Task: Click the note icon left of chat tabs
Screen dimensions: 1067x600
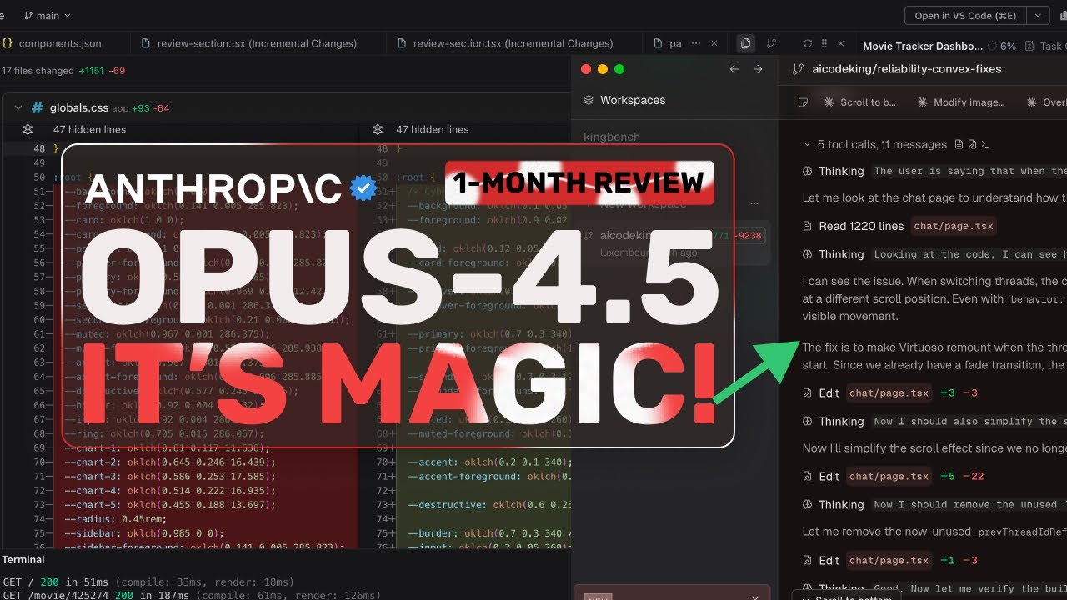Action: click(x=803, y=102)
